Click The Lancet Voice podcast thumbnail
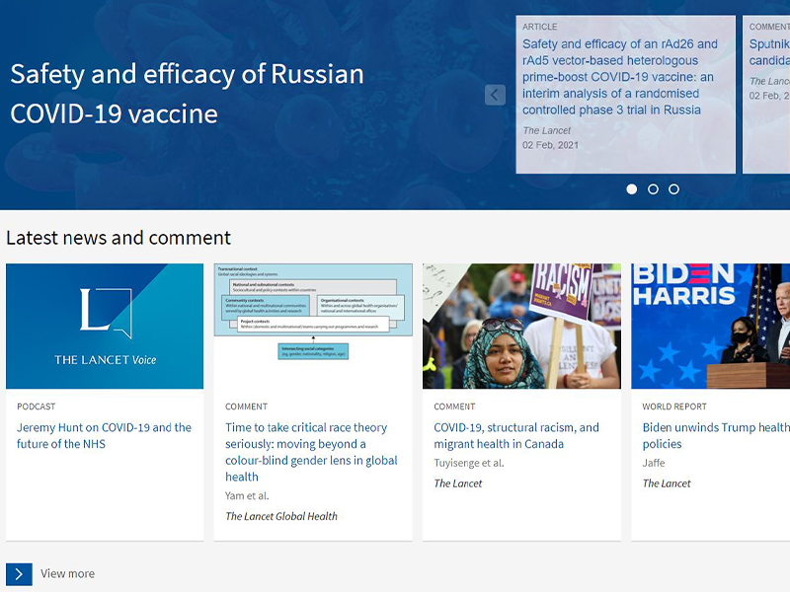Image resolution: width=790 pixels, height=592 pixels. point(105,326)
